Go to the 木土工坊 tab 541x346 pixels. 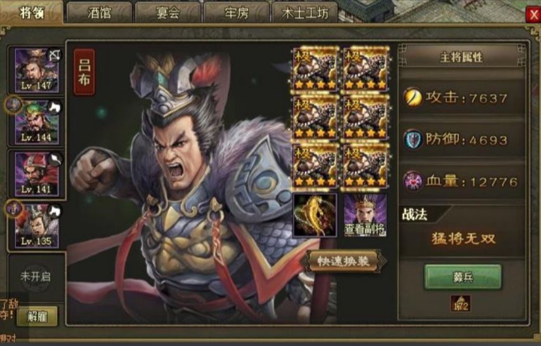point(305,13)
